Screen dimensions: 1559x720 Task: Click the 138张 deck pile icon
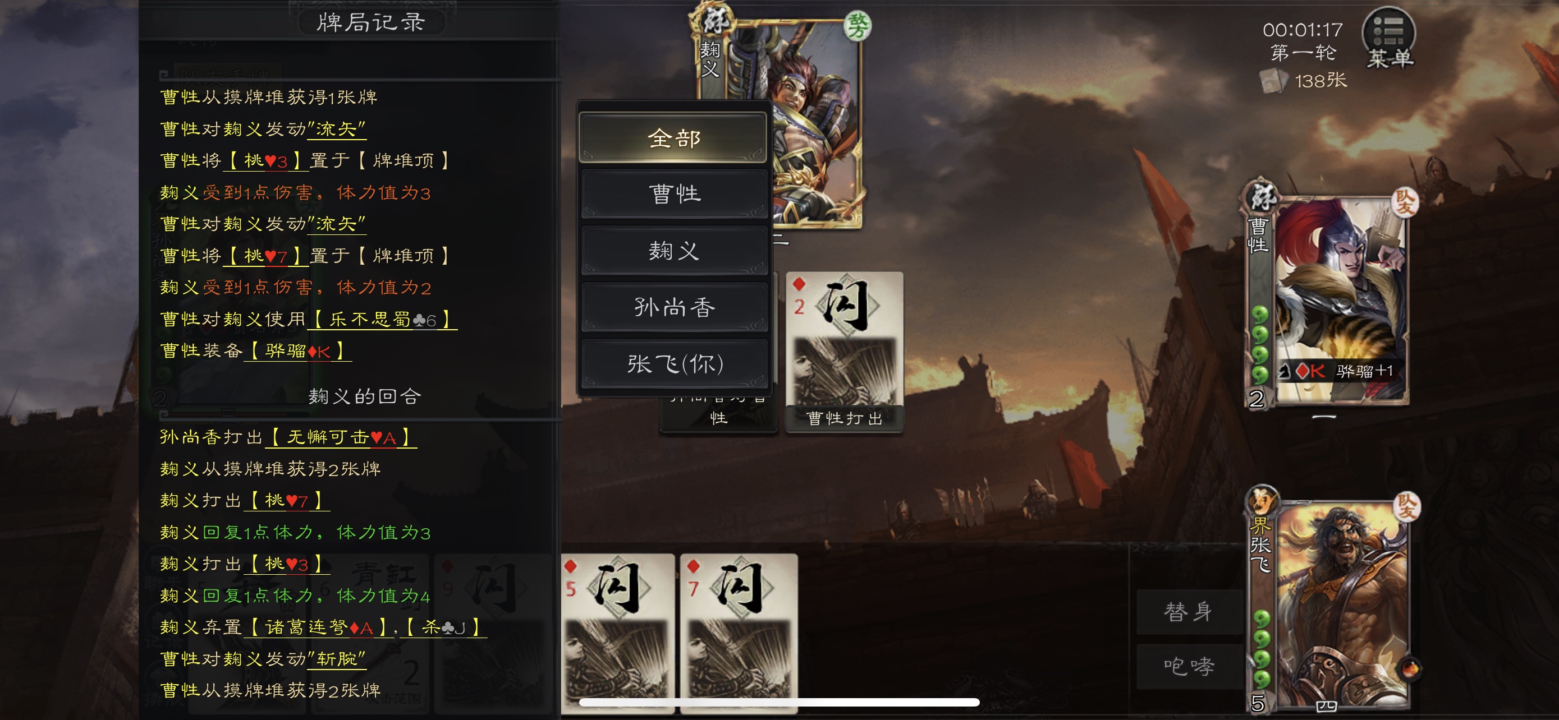click(x=1273, y=80)
